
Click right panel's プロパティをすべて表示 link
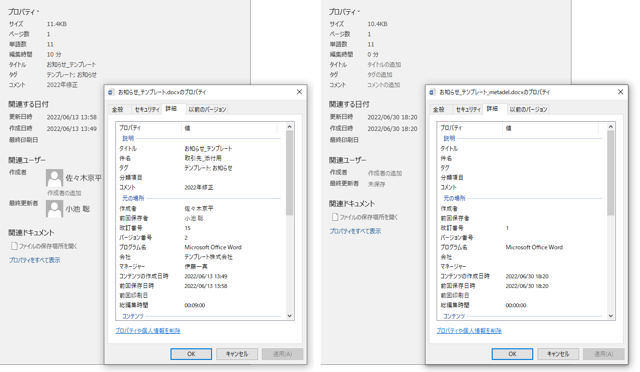tap(355, 231)
